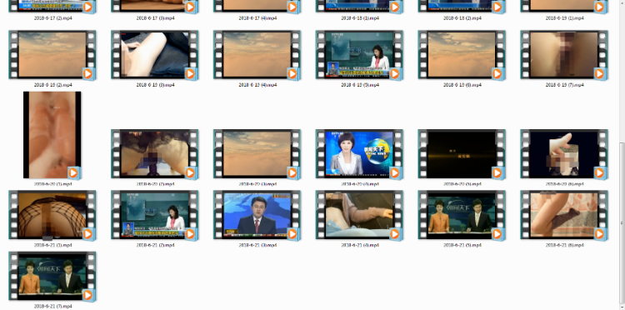The height and width of the screenshot is (310, 625).
Task: Click the file name label 2018-6-17 (2).mp4
Action: pyautogui.click(x=53, y=18)
